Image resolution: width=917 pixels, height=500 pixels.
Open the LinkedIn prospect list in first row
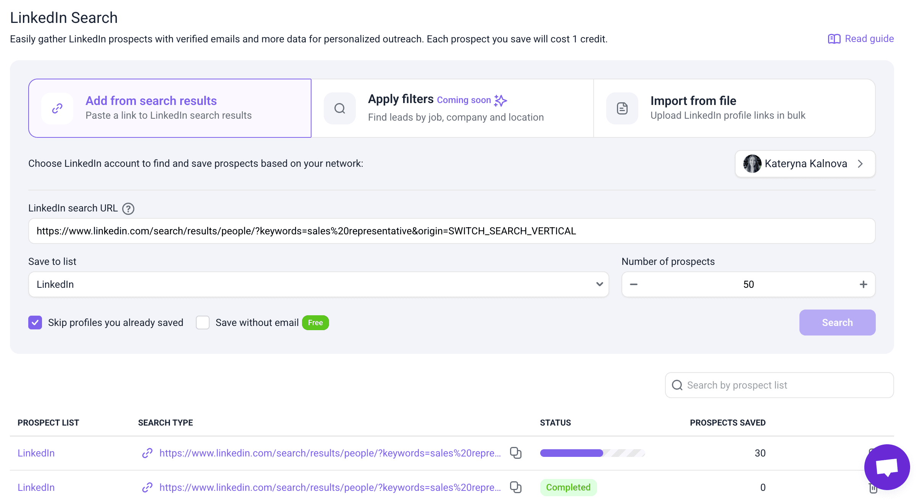36,453
